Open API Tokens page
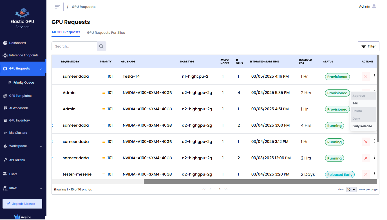387x220 pixels. click(x=17, y=160)
